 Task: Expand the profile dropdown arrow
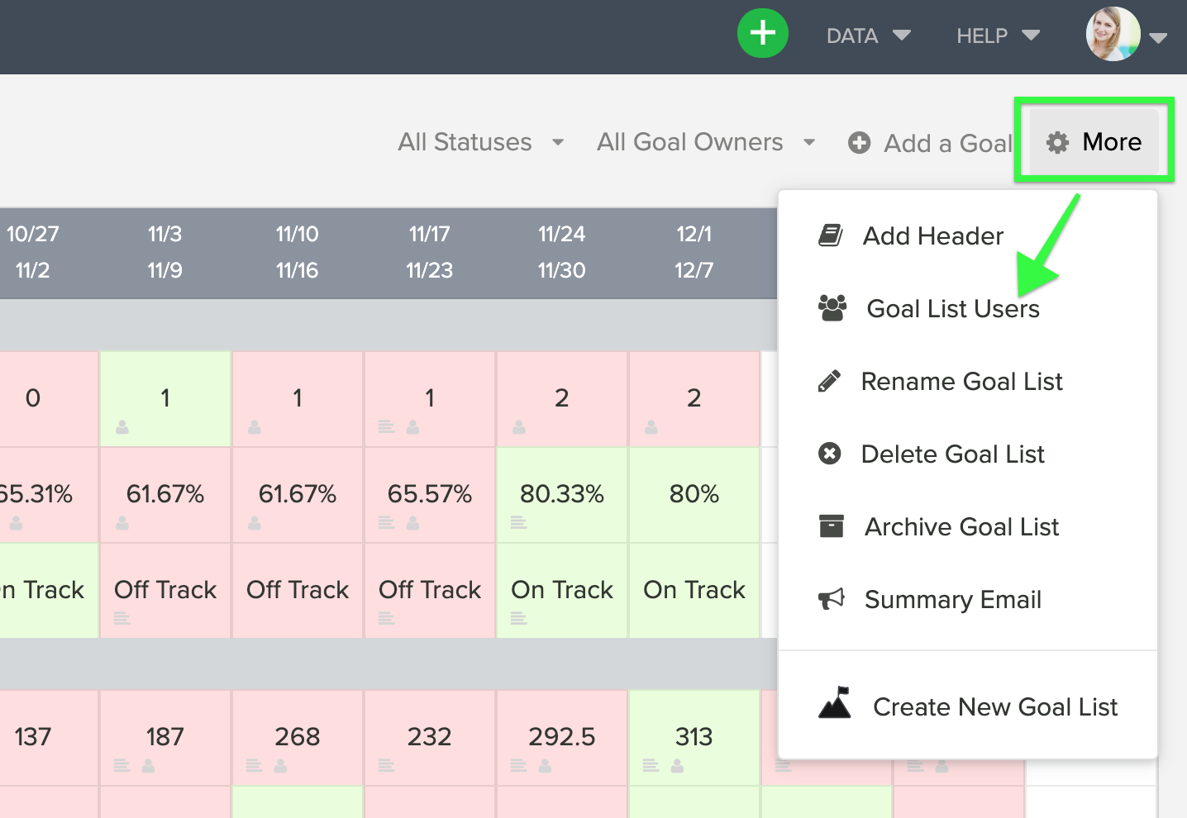tap(1158, 37)
